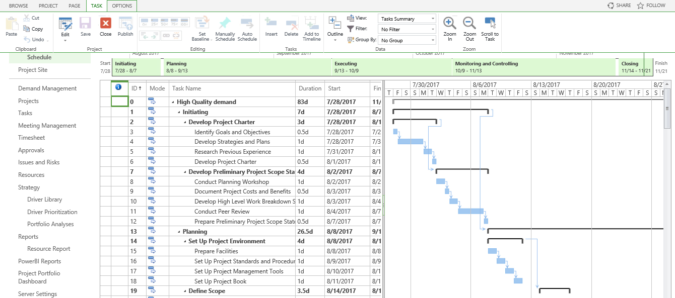Switch to the BROWSE ribbon tab
Screen dimensions: 675x298
click(19, 6)
